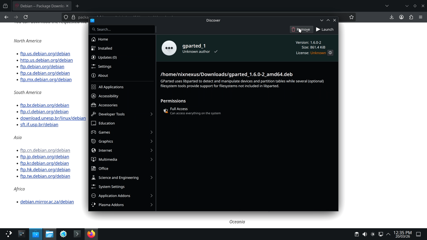Open ftp.tw.debian.org/debian mirror link
This screenshot has width=427, height=240.
tap(45, 176)
